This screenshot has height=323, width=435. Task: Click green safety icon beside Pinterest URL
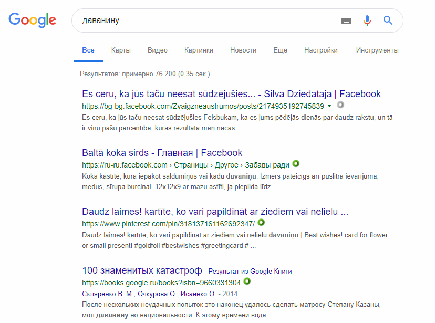pos(261,223)
